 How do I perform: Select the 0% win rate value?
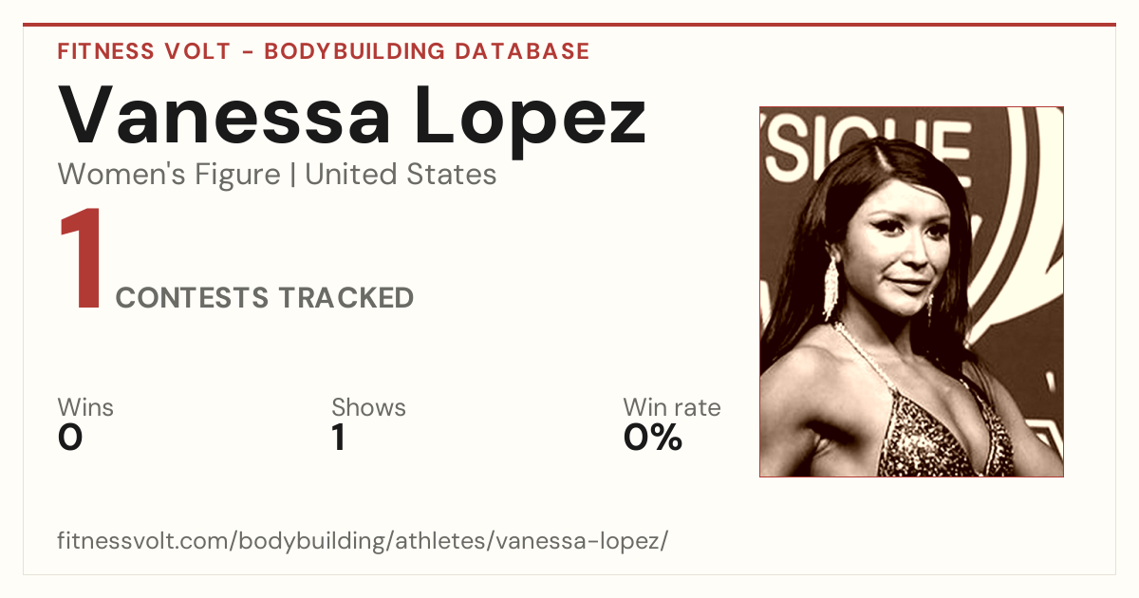(x=653, y=438)
